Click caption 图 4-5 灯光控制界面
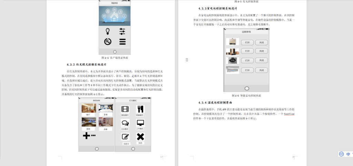 click(246, 1)
